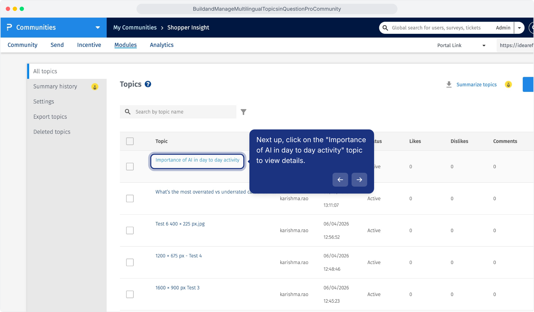Open the most overrated vs underrated topic
The width and height of the screenshot is (534, 312).
click(202, 192)
